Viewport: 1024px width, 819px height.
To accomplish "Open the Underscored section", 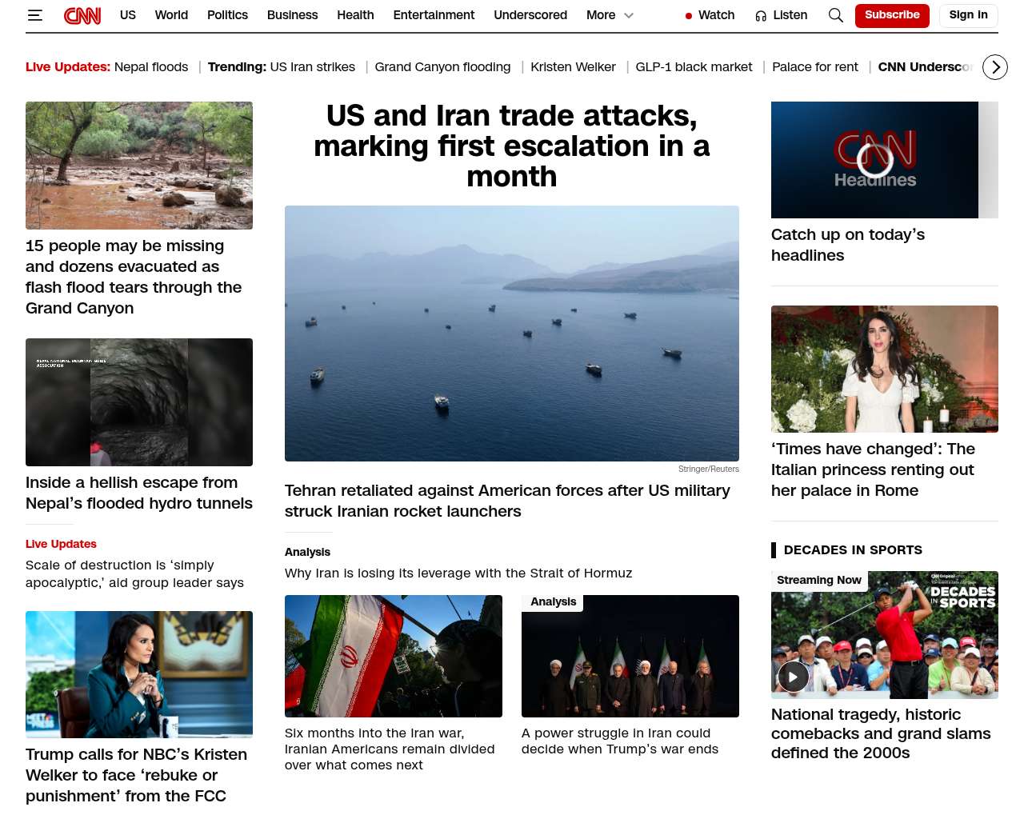I will pyautogui.click(x=530, y=15).
